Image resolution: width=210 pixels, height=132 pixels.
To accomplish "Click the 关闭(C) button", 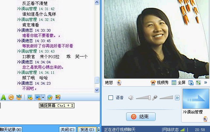I will click(x=67, y=129).
